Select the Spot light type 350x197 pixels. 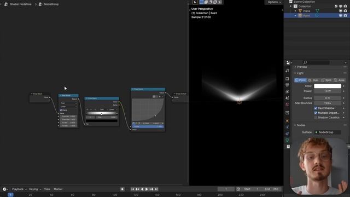[x=326, y=80]
